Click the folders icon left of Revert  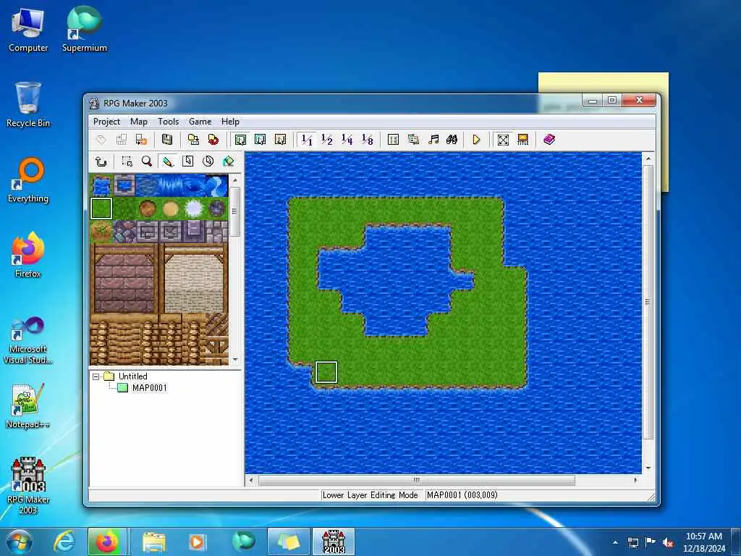pyautogui.click(x=193, y=140)
